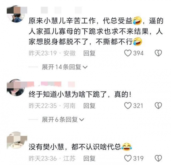The height and width of the screenshot is (165, 171).
Task: Reply to the Jiangsu comment
Action: click(x=89, y=158)
